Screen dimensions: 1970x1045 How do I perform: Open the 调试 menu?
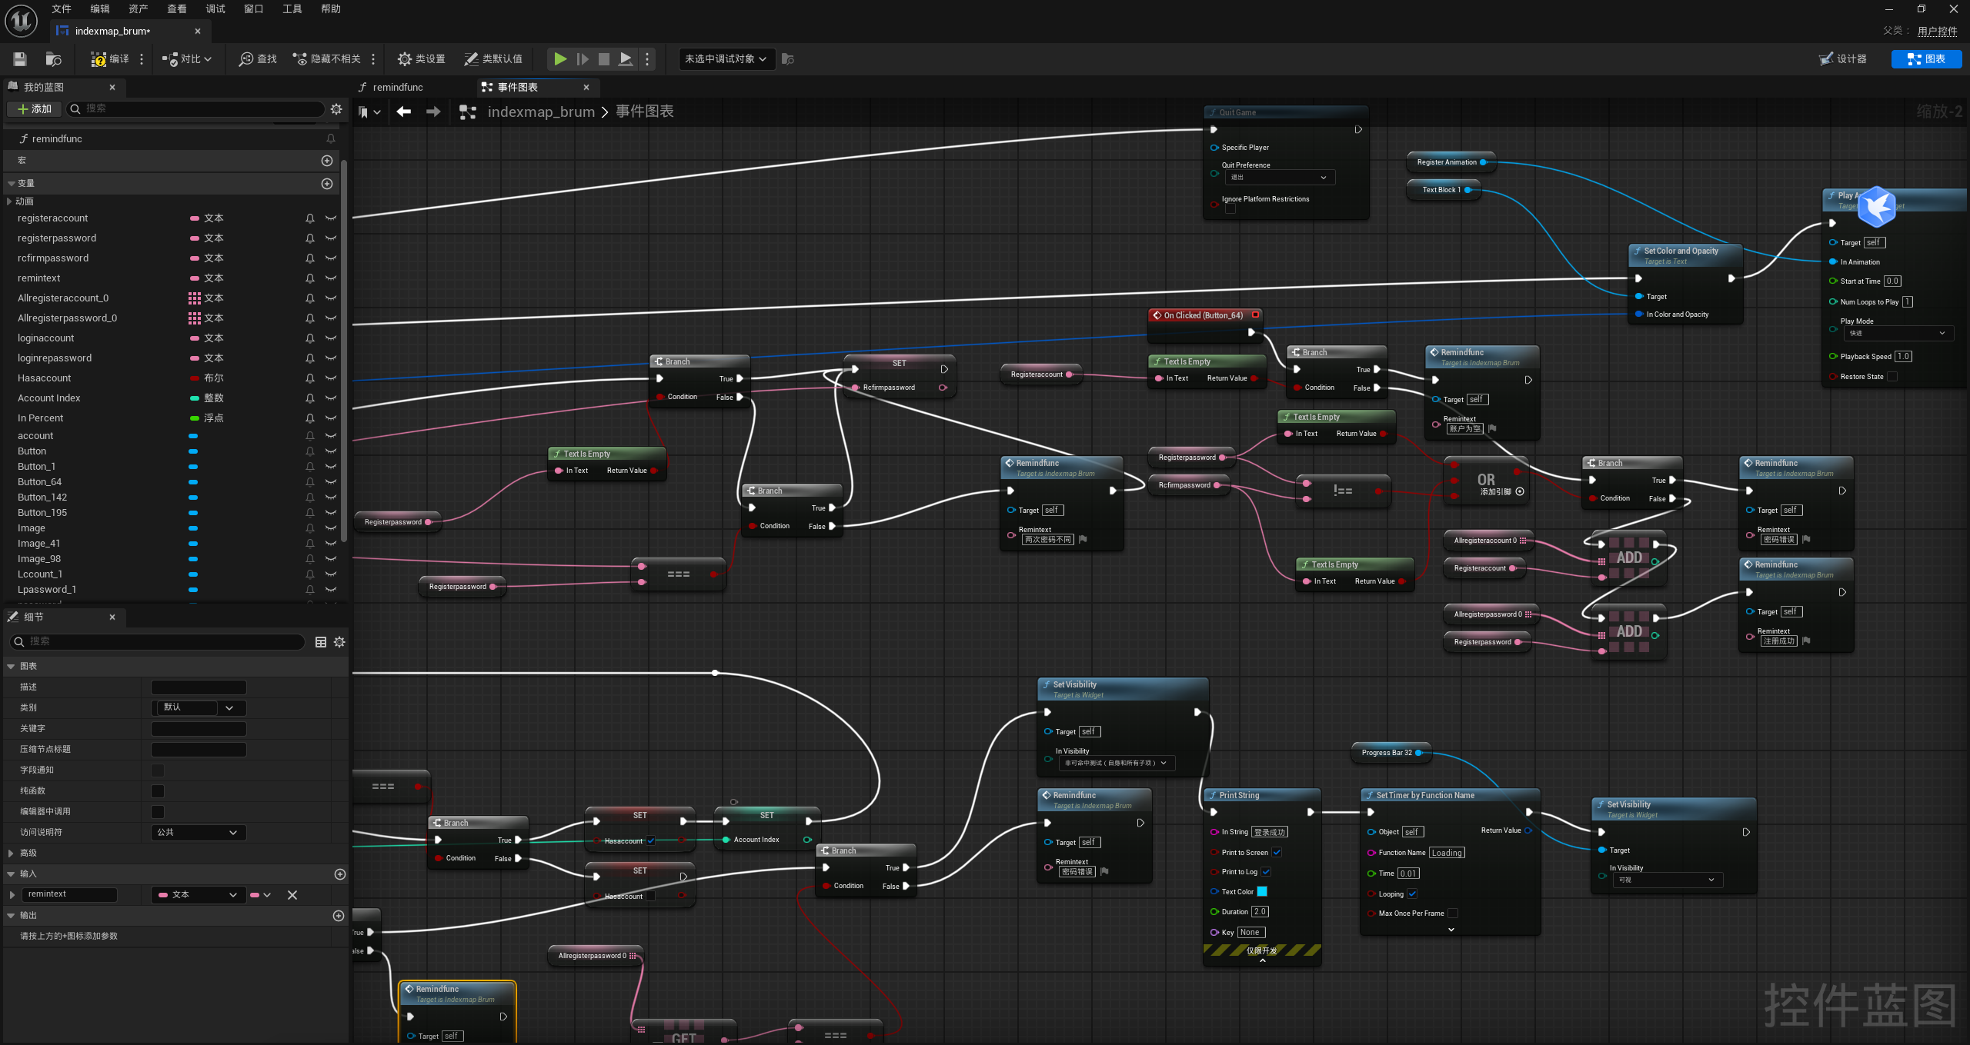click(215, 9)
